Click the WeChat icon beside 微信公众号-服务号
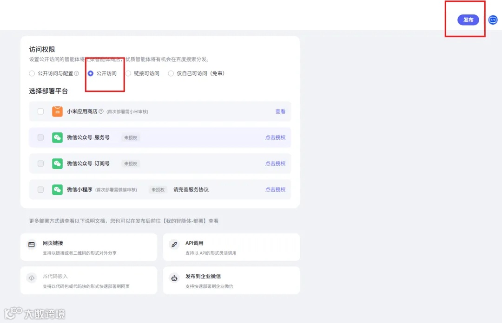Image resolution: width=502 pixels, height=323 pixels. click(57, 137)
